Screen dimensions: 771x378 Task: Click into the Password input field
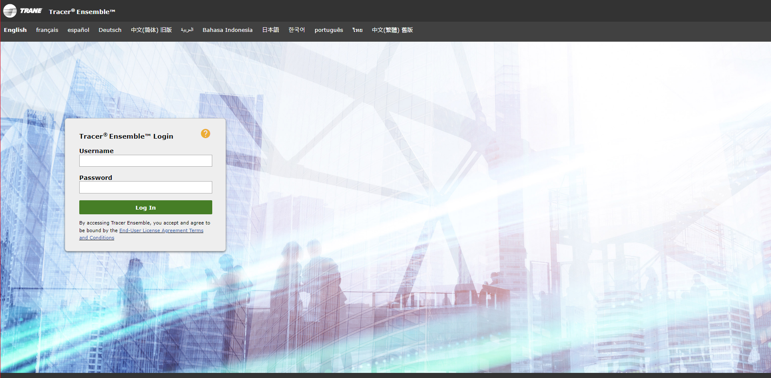[145, 188]
